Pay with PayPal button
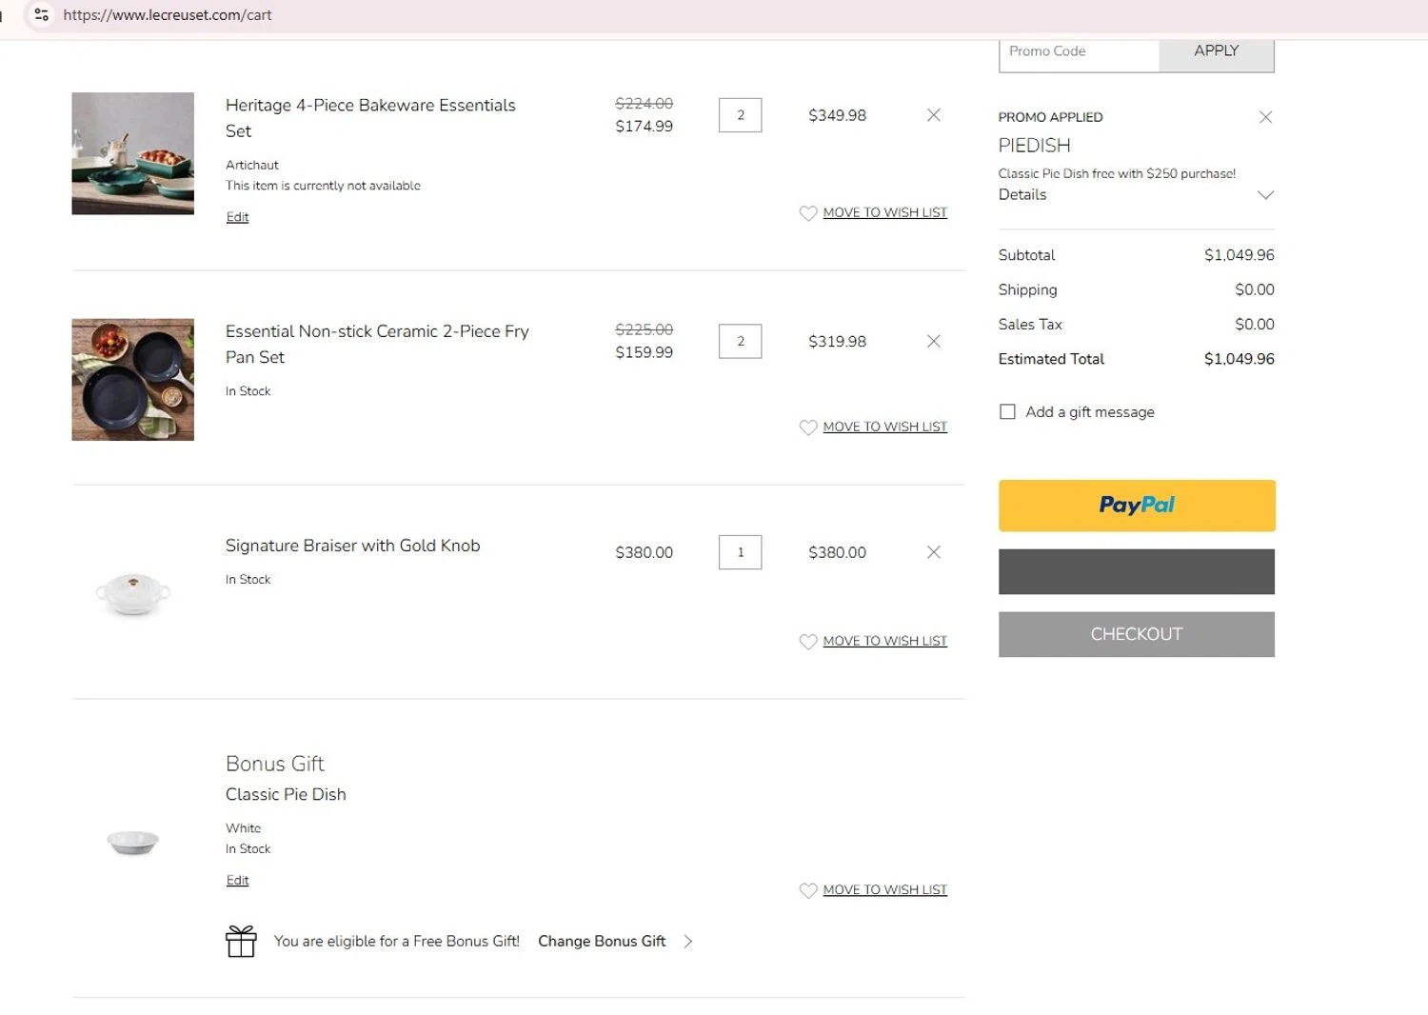The image size is (1428, 1015). 1137,506
